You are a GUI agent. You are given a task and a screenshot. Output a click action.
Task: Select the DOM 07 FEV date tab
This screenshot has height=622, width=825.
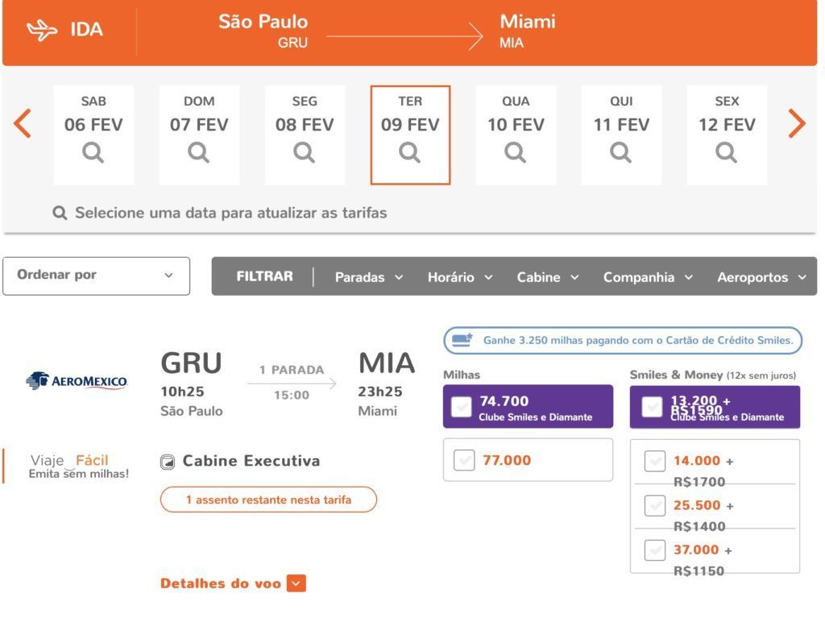pyautogui.click(x=199, y=135)
